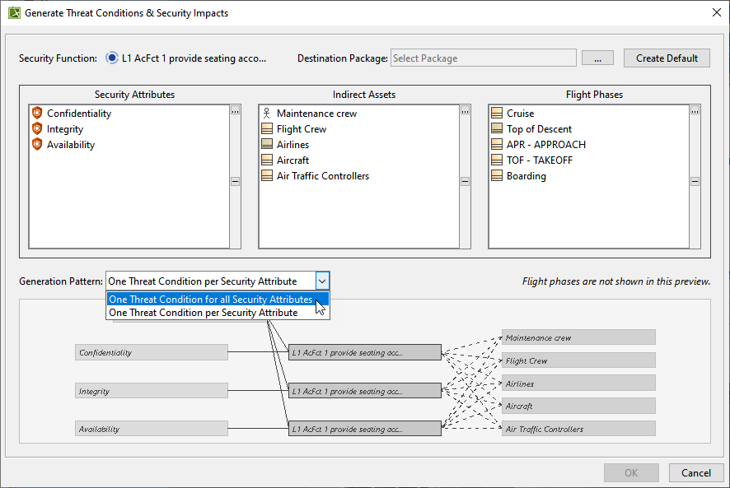
Task: Choose 'One Threat Condition per Security Attribute' option
Action: click(204, 313)
